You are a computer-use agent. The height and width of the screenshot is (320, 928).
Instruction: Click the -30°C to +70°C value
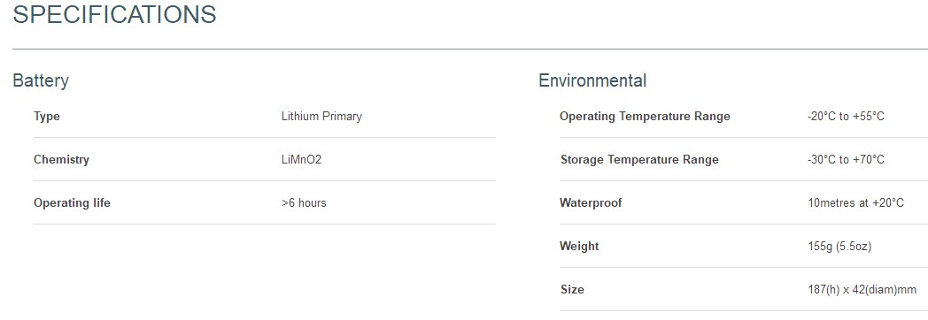tap(846, 159)
